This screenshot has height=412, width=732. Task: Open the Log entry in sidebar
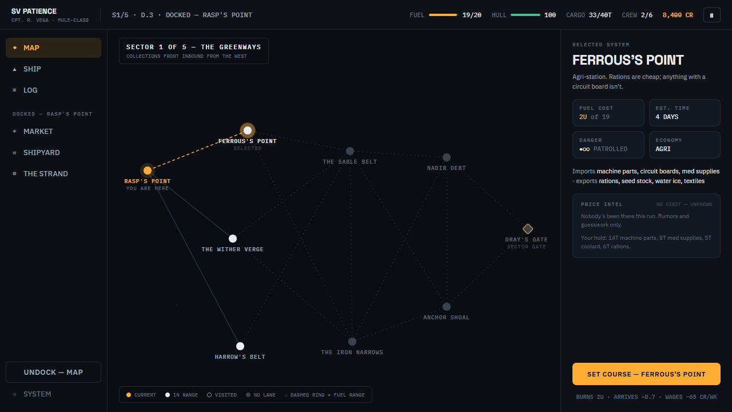(x=53, y=90)
